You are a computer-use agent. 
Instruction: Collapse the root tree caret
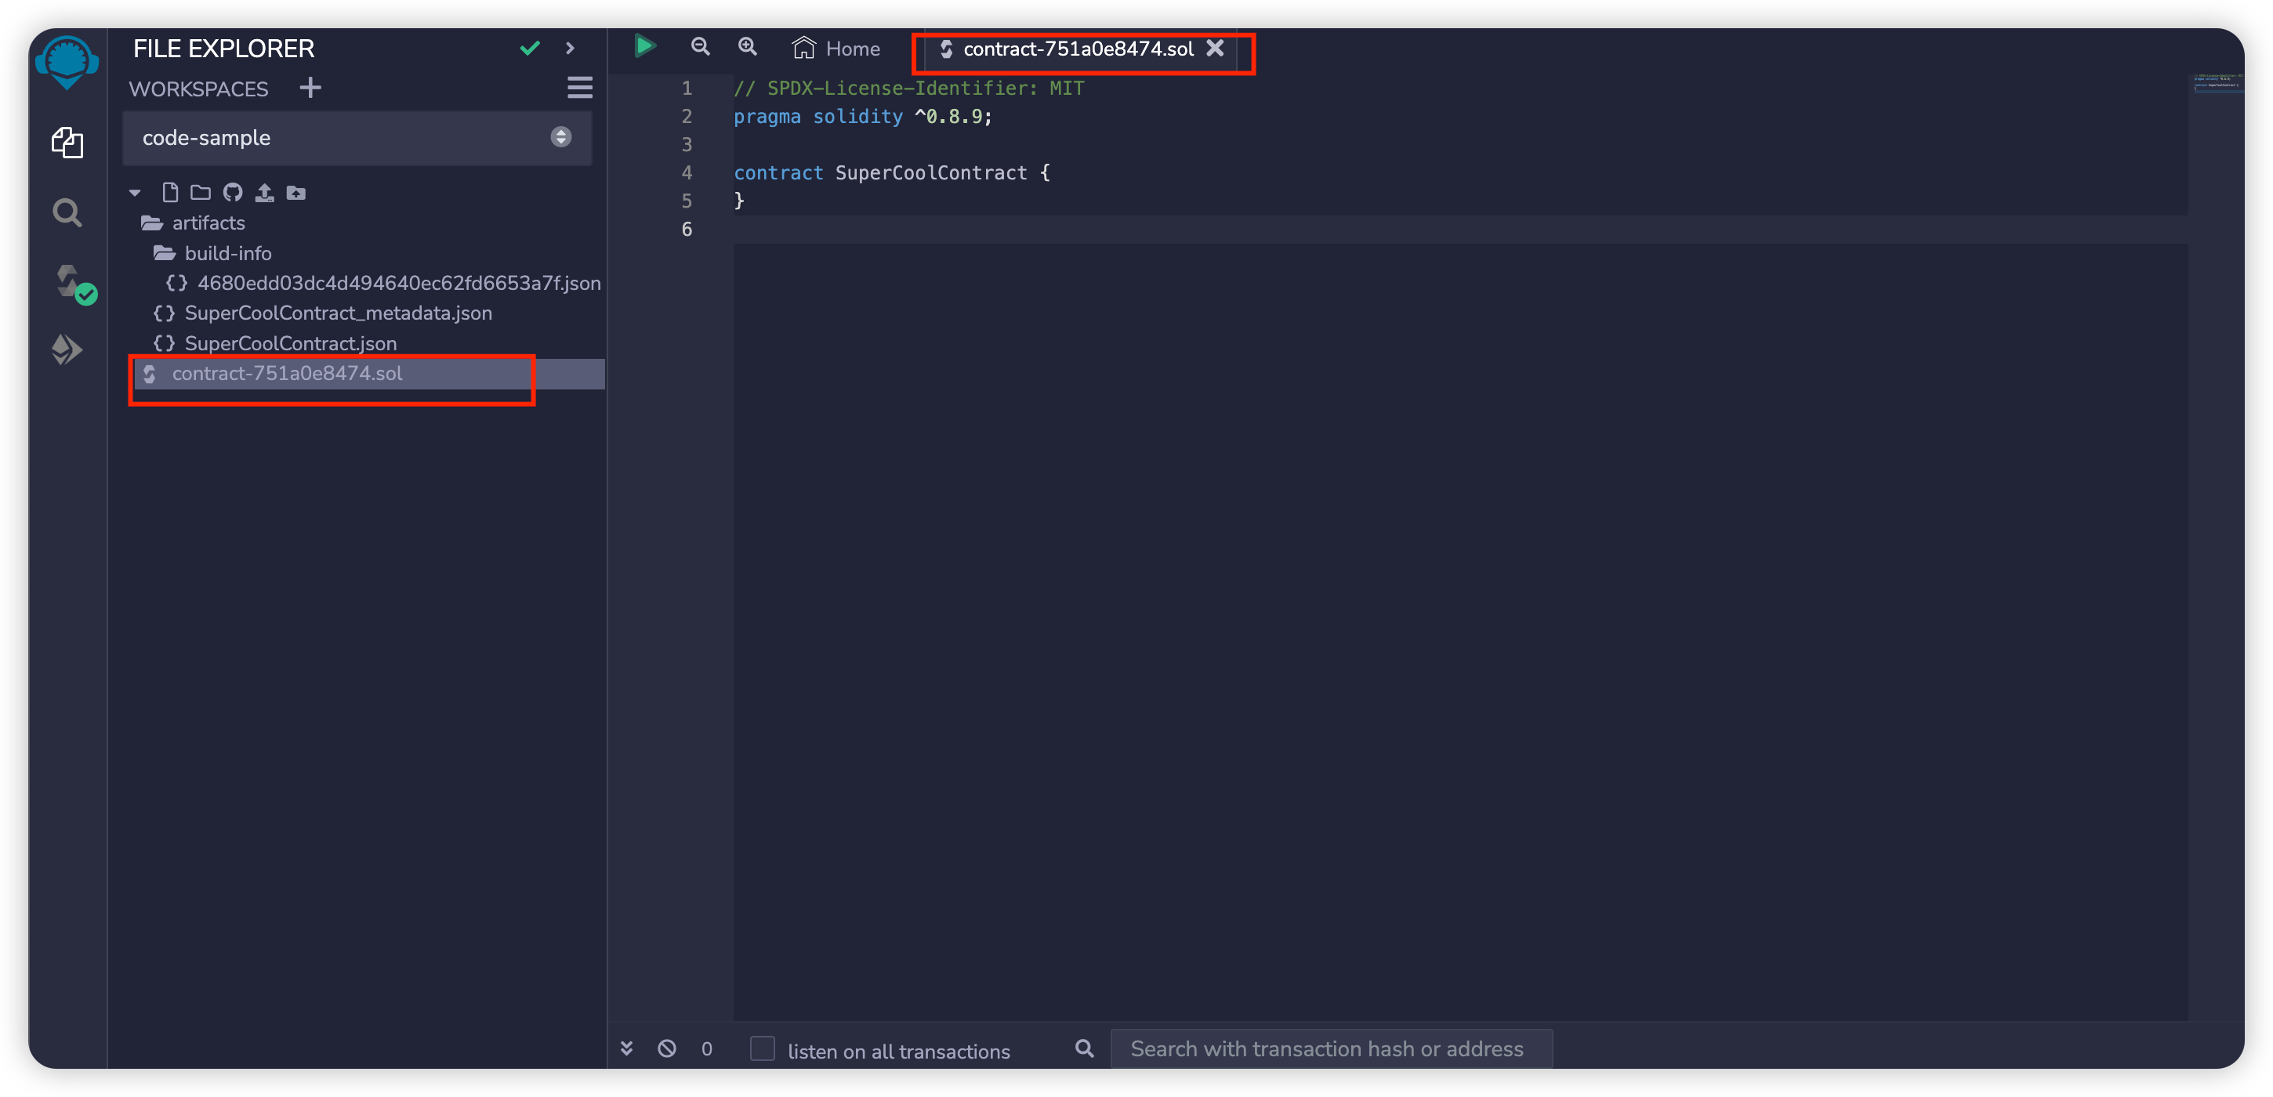(x=135, y=192)
